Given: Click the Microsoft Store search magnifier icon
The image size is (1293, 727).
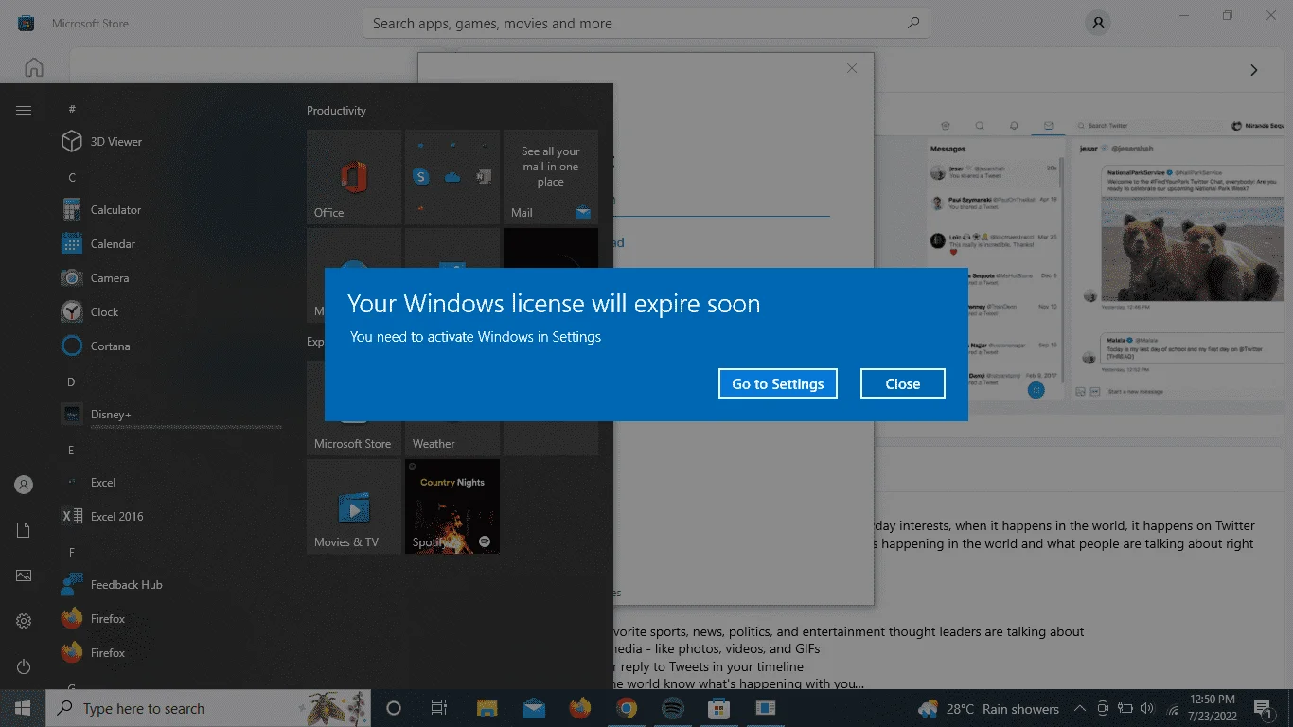Looking at the screenshot, I should click(x=913, y=23).
